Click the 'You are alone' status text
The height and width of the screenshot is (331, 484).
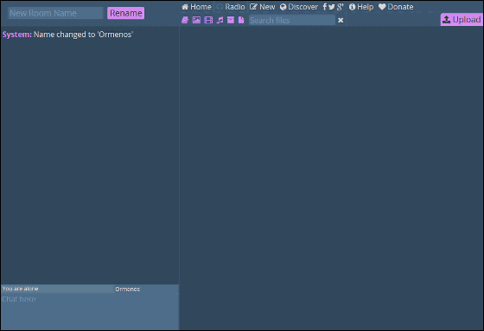(20, 289)
